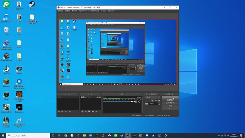Open the プロファイル(P) menu in OBS
The width and height of the screenshot is (245, 138).
[83, 11]
